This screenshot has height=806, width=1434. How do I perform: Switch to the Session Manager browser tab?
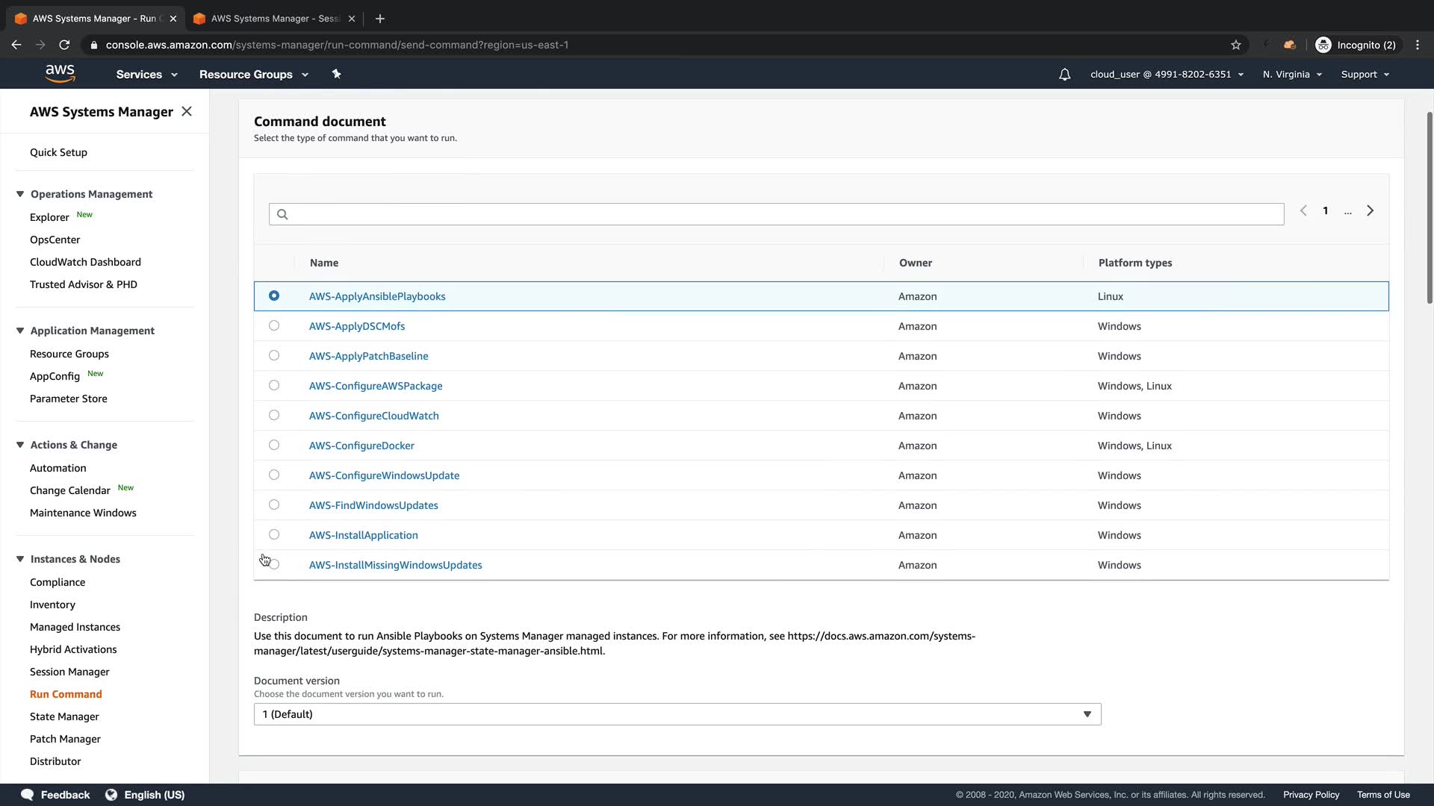273,19
